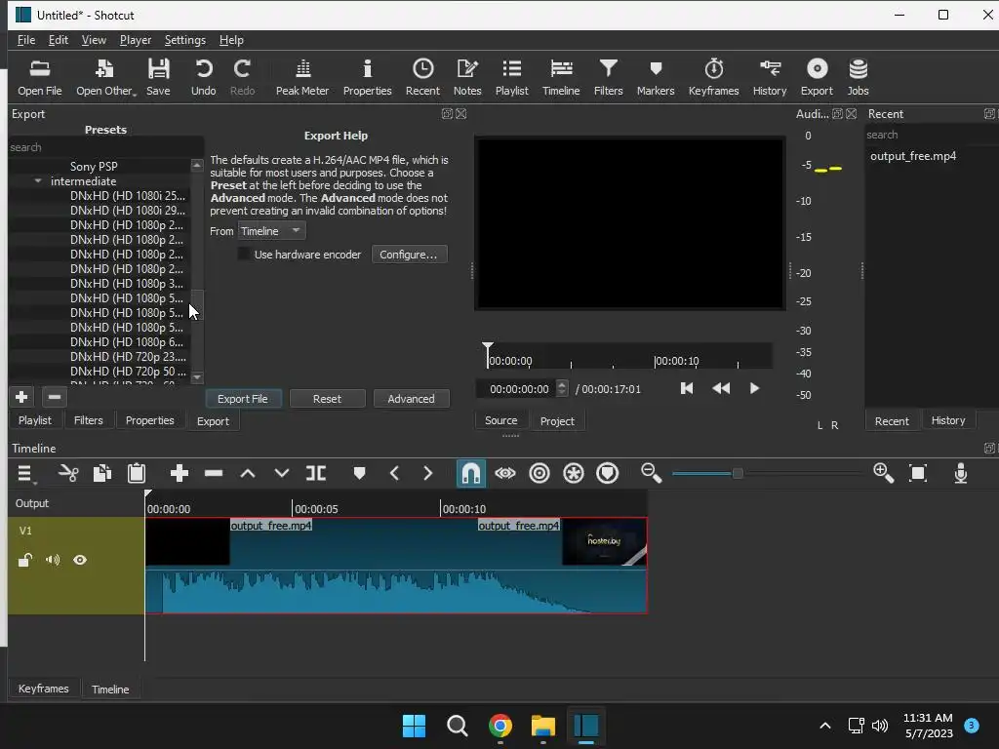Open the Playlist toolbar button
This screenshot has height=749, width=999.
point(511,76)
